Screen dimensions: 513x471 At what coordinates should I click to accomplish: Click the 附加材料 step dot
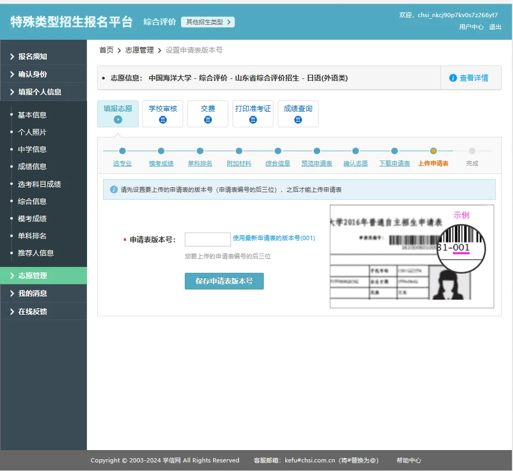click(239, 151)
